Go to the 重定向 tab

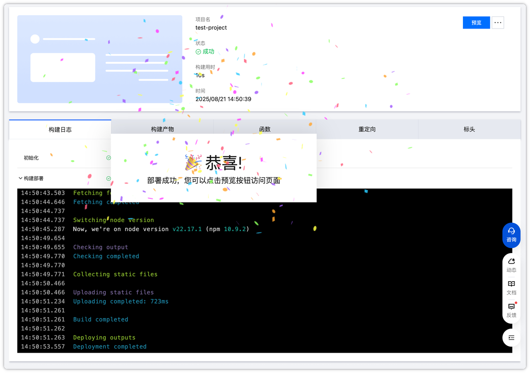[367, 129]
